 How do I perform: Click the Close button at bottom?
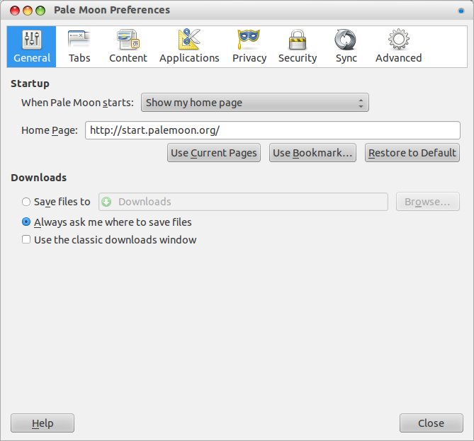coord(431,423)
